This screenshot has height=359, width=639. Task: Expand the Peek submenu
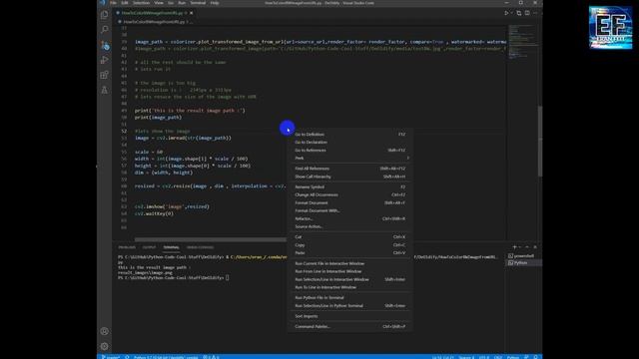point(350,158)
